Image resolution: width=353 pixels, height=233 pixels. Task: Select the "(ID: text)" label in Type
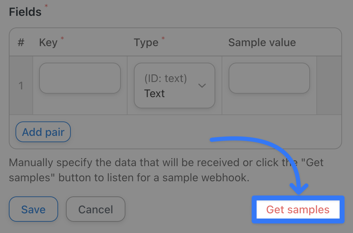[x=165, y=78]
